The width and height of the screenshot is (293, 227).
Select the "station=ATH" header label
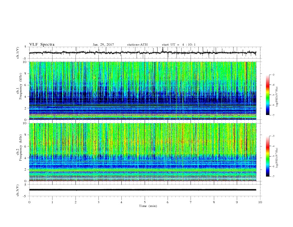point(137,45)
